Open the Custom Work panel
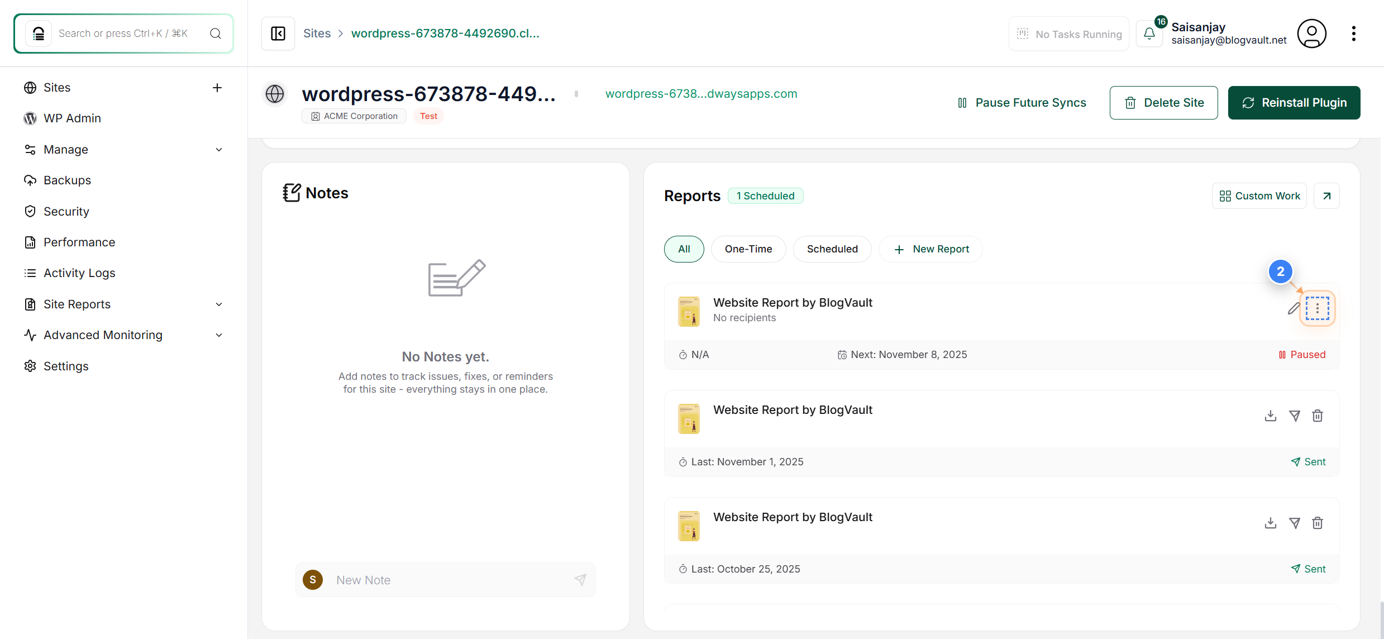1384x639 pixels. [x=1259, y=195]
